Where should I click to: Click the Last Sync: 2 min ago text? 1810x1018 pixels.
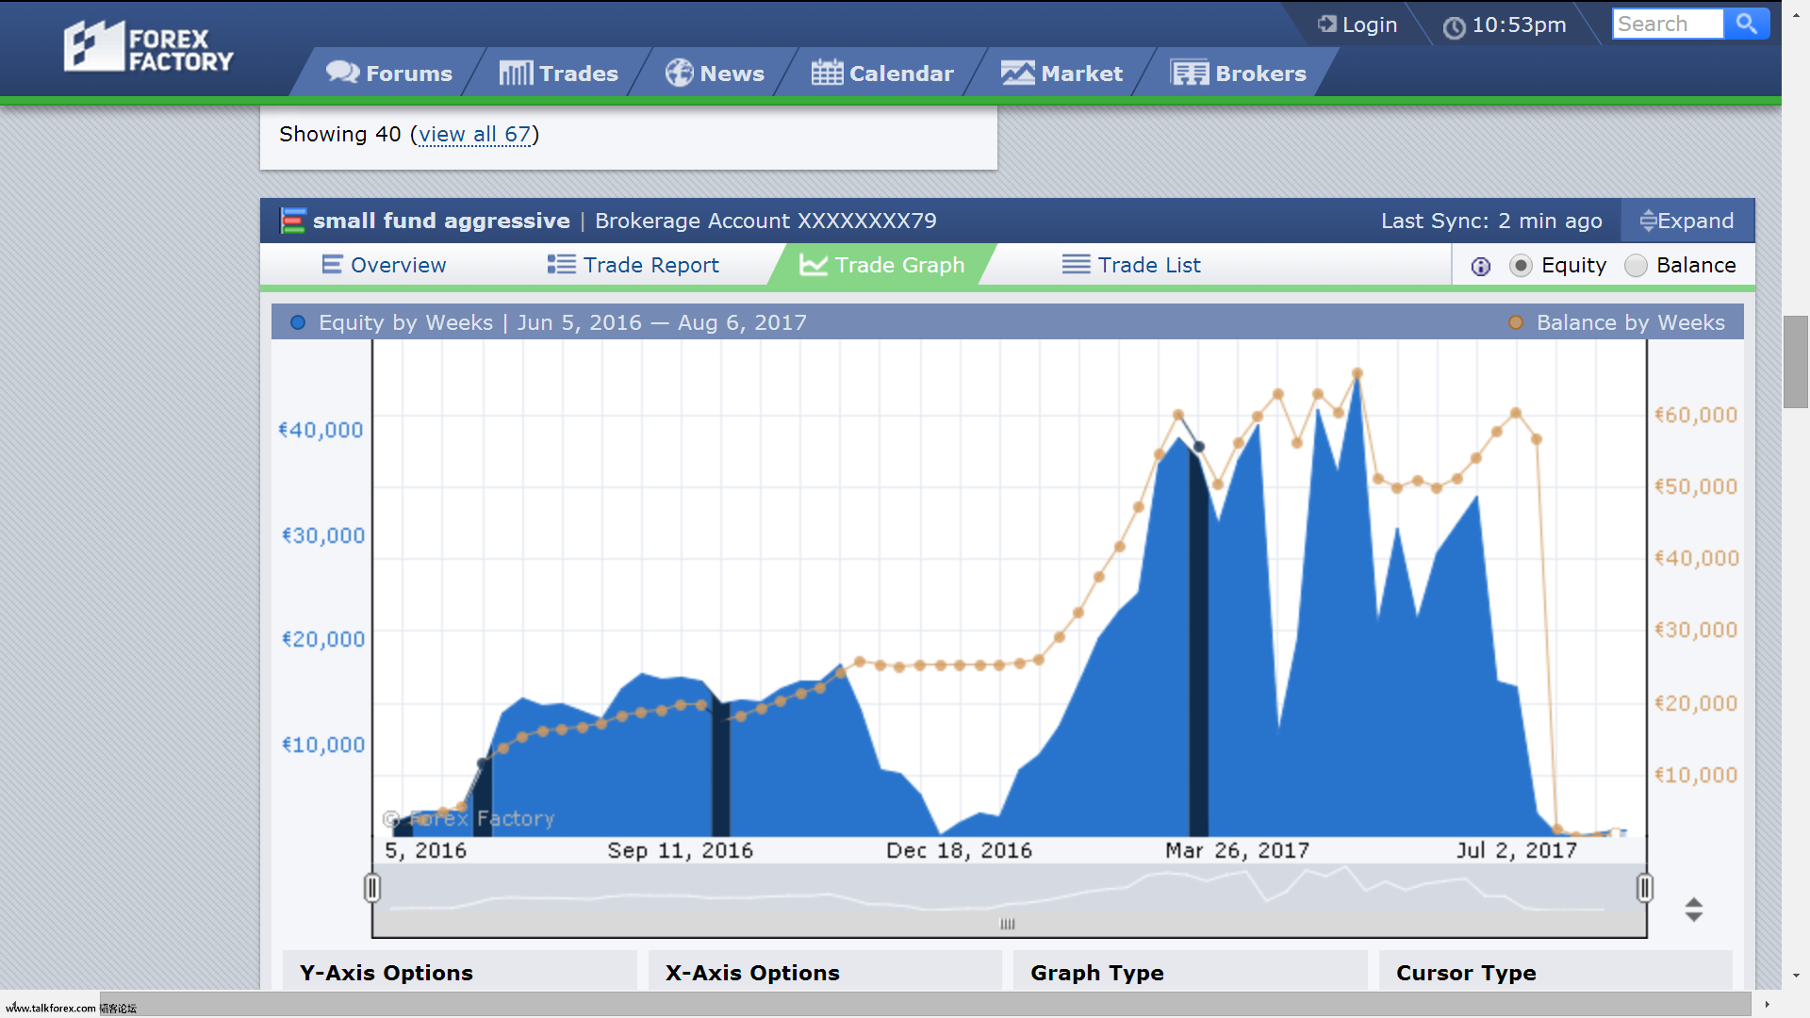(1491, 221)
